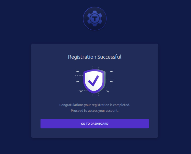
Task: Click the Registration Successful heading
Action: [x=95, y=57]
